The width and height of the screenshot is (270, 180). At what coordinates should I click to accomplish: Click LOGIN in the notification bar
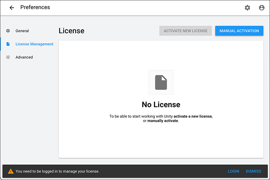[x=234, y=171]
